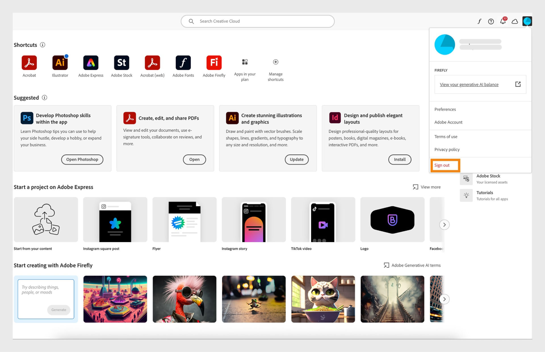Launch Adobe Firefly from Shortcuts
The width and height of the screenshot is (545, 352).
pos(214,62)
